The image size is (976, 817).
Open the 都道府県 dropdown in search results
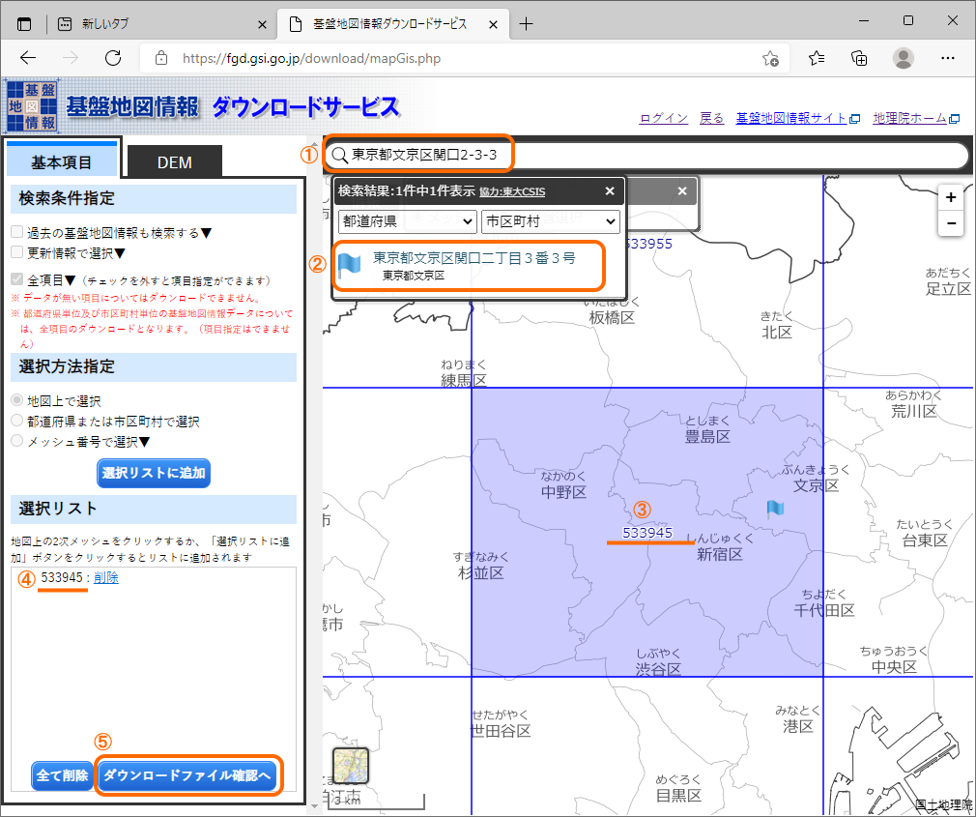[x=408, y=221]
